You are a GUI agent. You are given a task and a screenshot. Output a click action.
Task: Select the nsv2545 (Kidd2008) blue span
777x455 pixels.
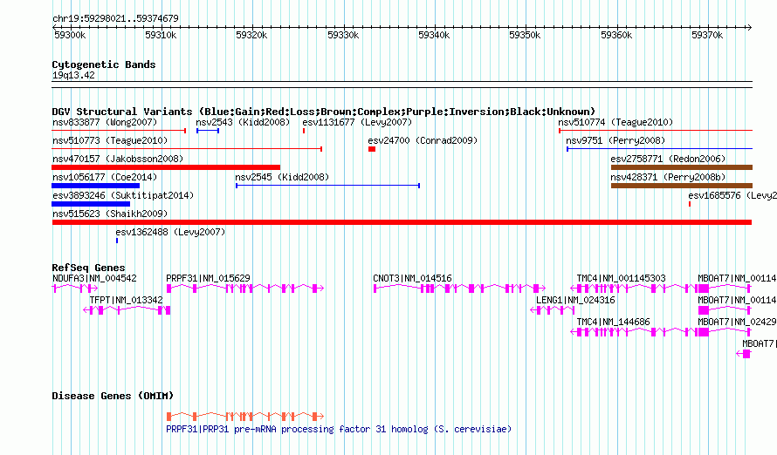[327, 186]
